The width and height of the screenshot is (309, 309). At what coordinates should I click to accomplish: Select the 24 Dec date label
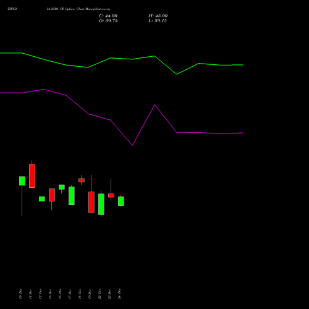(x=119, y=294)
